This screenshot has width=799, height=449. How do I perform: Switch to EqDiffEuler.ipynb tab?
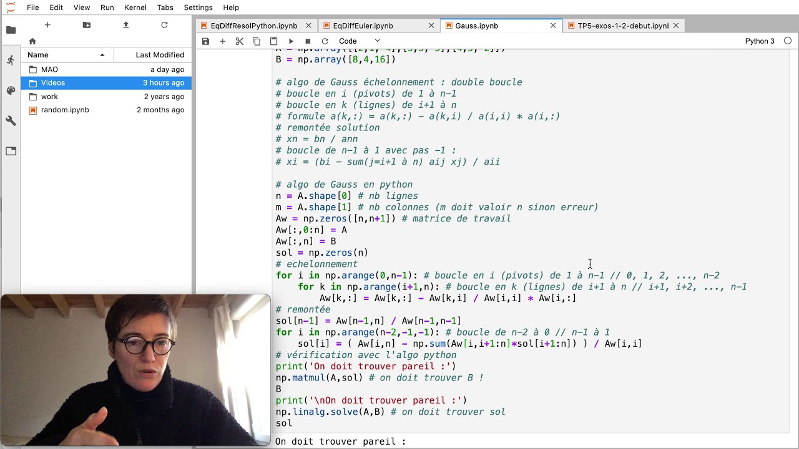click(x=363, y=26)
